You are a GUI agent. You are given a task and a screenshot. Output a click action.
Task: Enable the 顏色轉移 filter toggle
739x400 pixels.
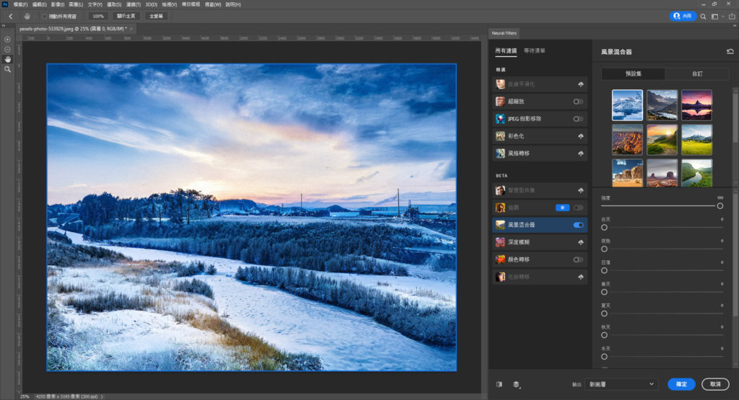point(578,259)
